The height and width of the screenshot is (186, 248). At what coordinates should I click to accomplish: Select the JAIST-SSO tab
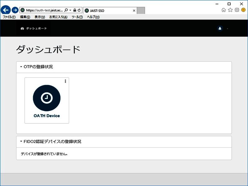[110, 11]
